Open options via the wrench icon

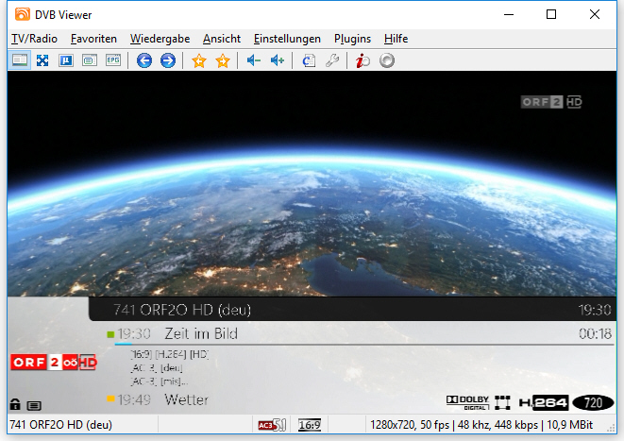332,60
